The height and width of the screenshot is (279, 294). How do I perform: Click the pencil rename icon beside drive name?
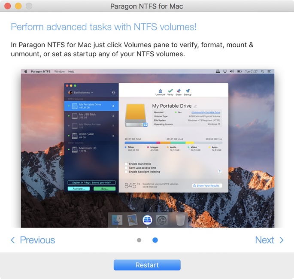(x=195, y=106)
